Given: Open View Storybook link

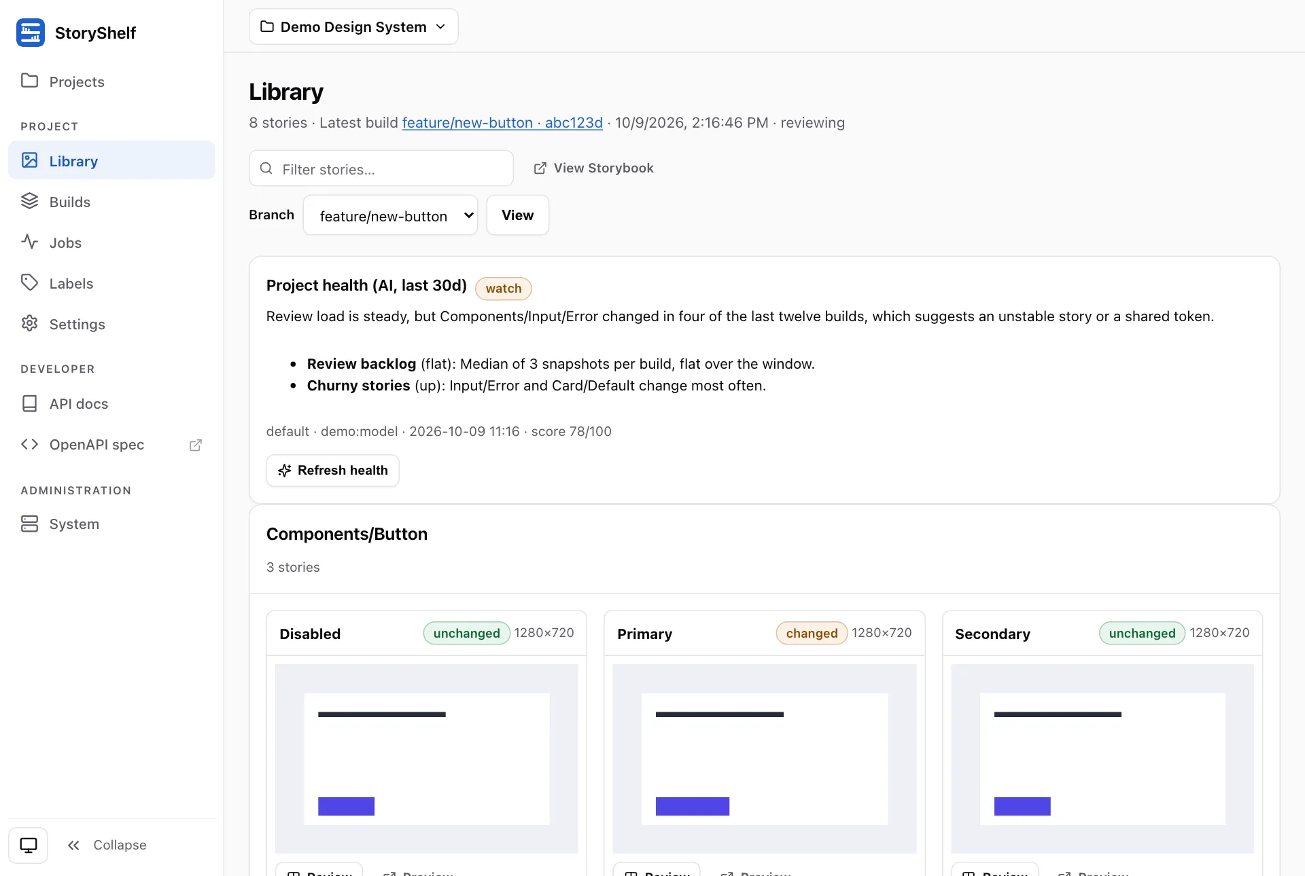Looking at the screenshot, I should point(593,168).
